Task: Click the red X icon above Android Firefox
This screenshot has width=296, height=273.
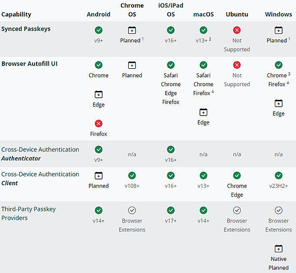Action: pyautogui.click(x=99, y=123)
